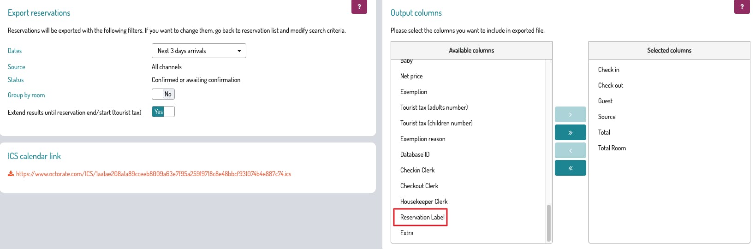Click help icon in Export reservations panel
Image resolution: width=755 pixels, height=249 pixels.
(x=359, y=6)
